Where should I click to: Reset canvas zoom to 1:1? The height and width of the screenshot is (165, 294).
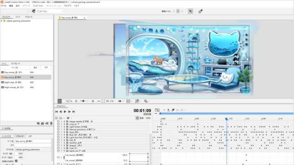pyautogui.click(x=99, y=101)
